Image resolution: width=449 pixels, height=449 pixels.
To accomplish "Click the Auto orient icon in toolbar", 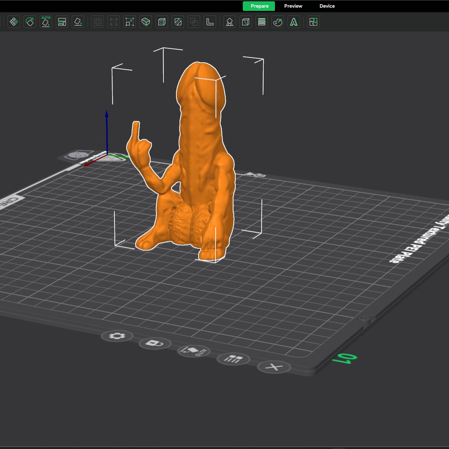I will 46,22.
